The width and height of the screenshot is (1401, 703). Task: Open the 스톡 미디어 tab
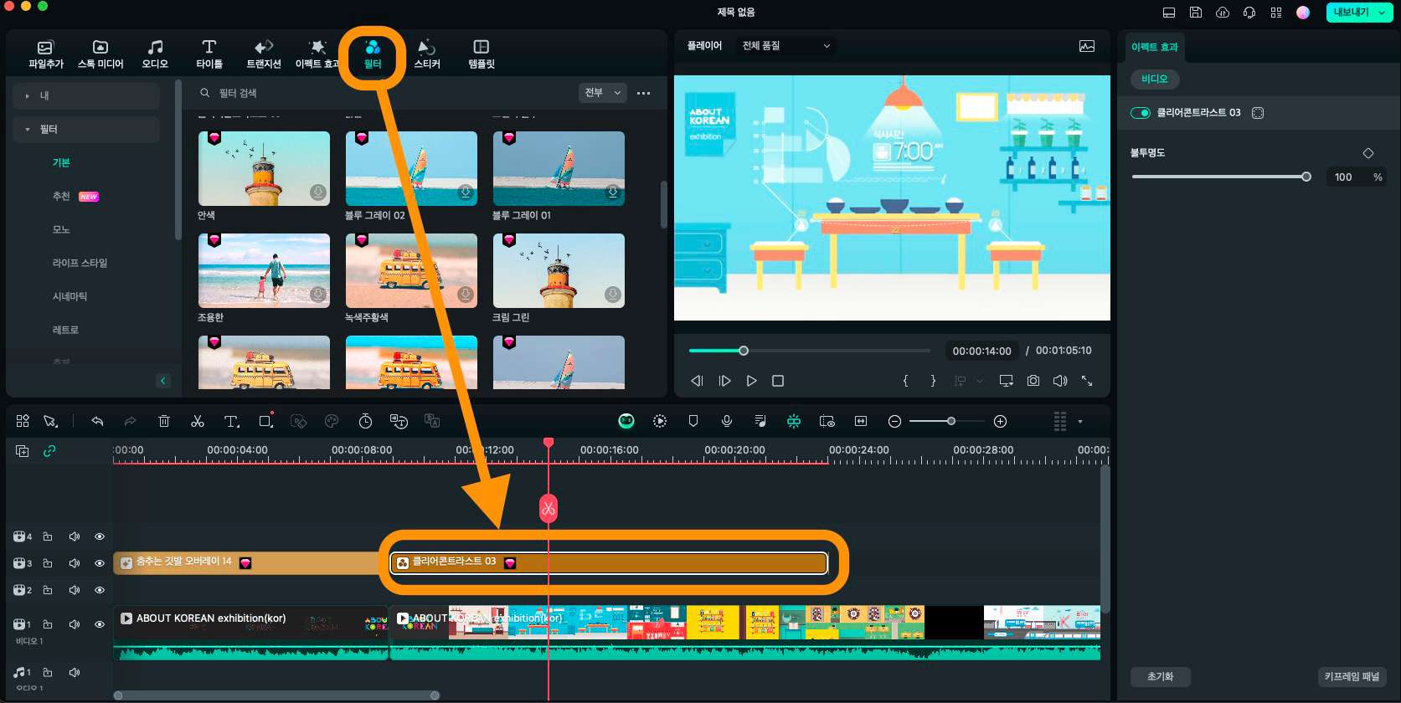pos(100,54)
